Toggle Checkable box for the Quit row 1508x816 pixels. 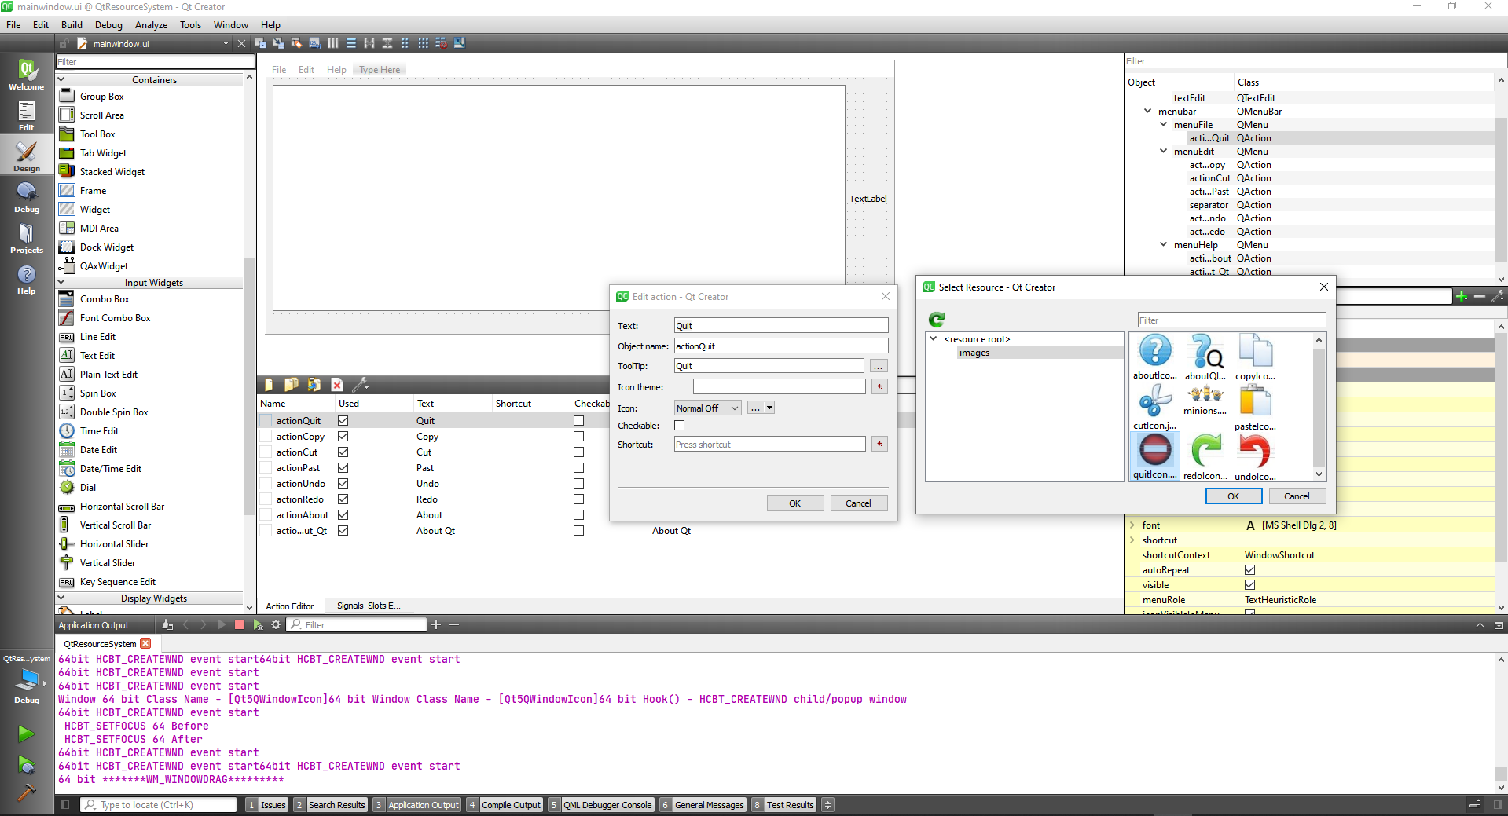pyautogui.click(x=579, y=420)
